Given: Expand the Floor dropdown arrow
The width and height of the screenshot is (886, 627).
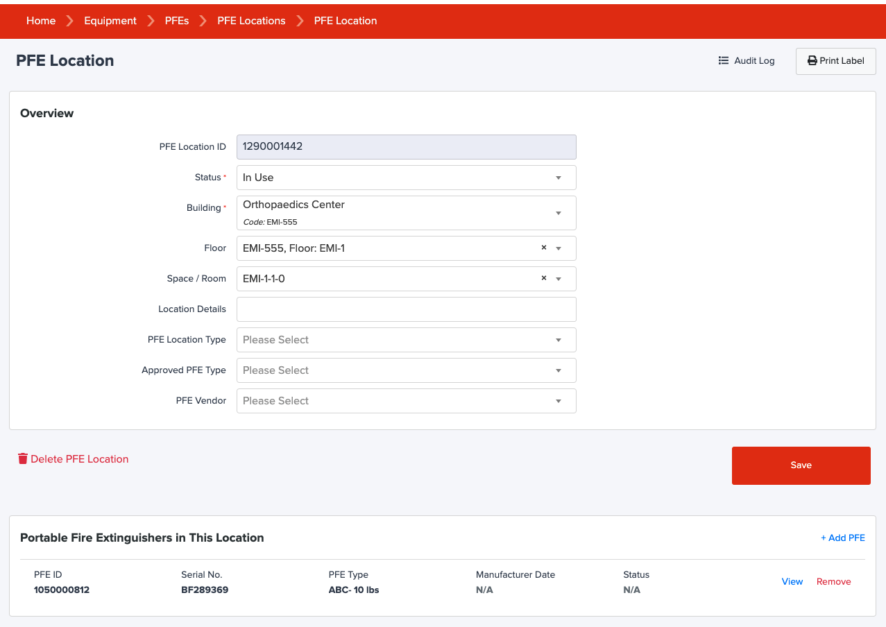Looking at the screenshot, I should (x=559, y=248).
